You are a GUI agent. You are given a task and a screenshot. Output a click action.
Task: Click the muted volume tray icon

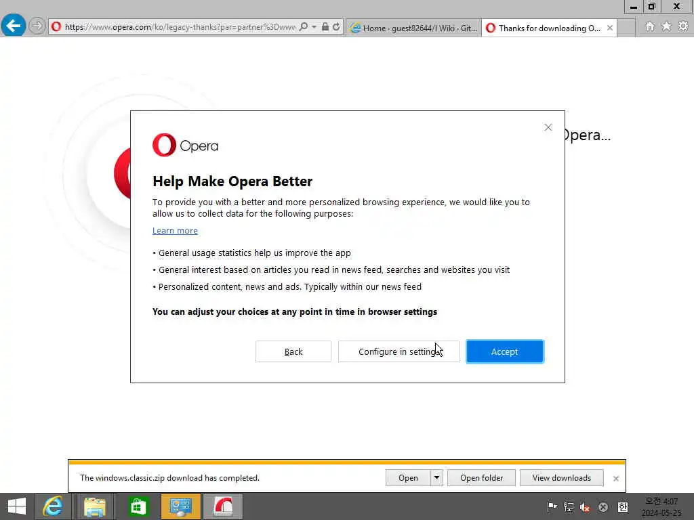click(585, 507)
